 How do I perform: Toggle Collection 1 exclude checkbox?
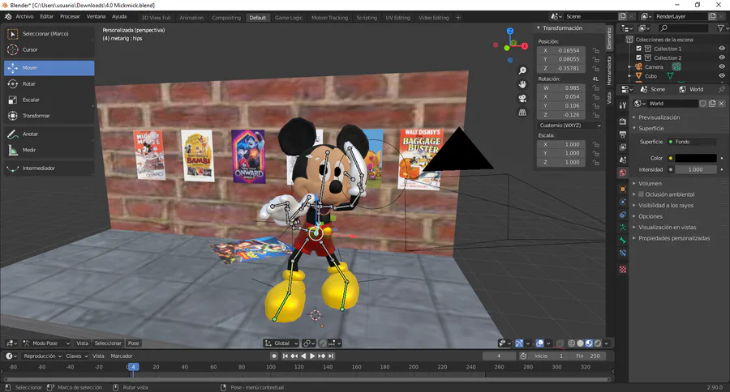click(639, 49)
